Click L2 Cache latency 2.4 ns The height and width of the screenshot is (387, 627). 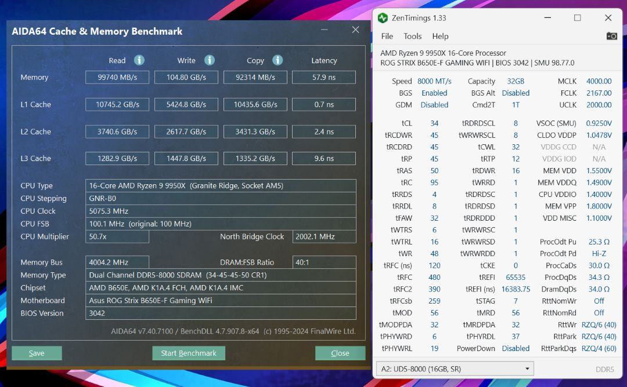tap(324, 132)
